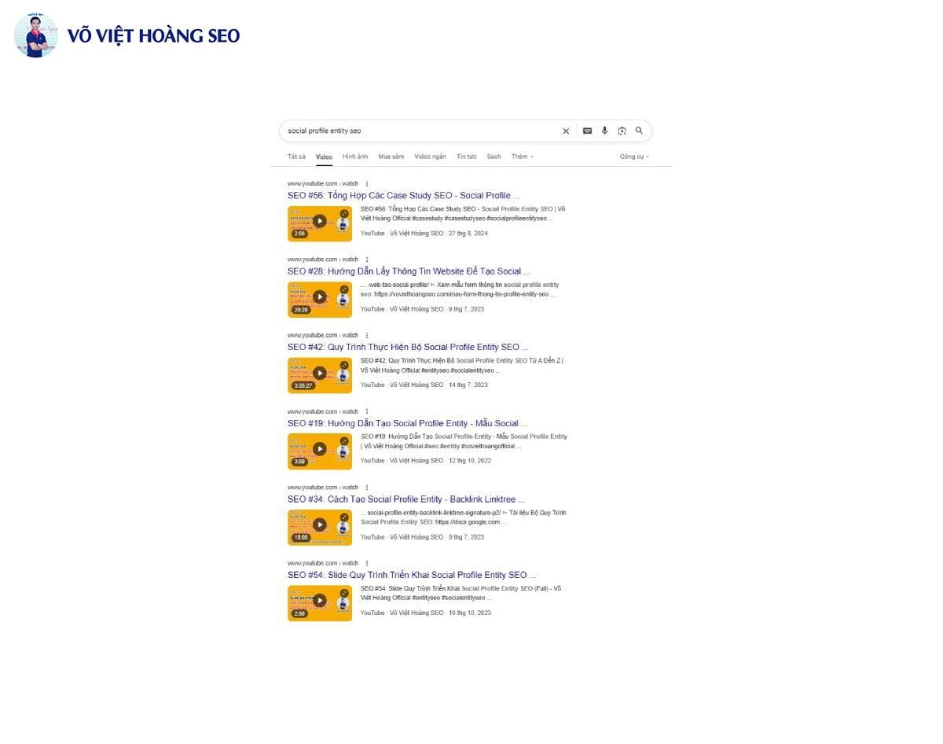
Task: Click 'www.youtube.com › watch' above SEO #54 result
Action: pyautogui.click(x=322, y=563)
